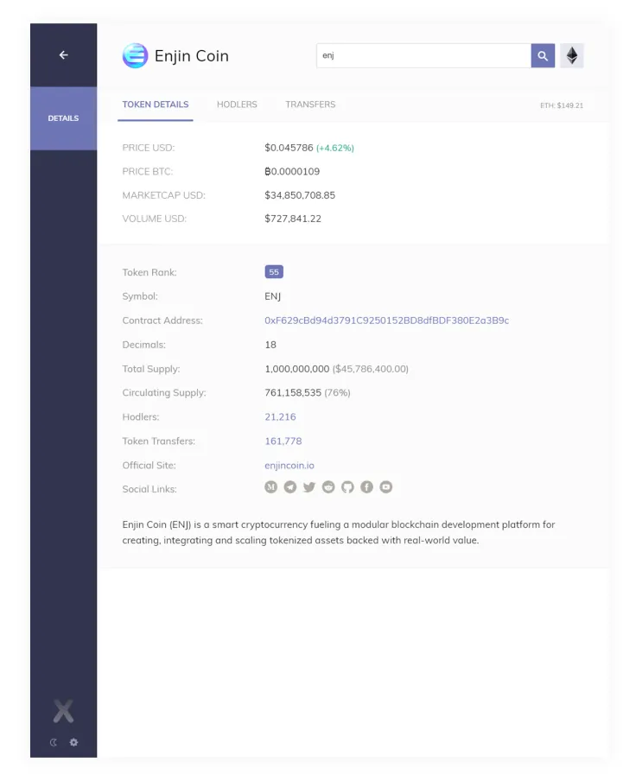Click the back arrow in sidebar

[x=63, y=54]
